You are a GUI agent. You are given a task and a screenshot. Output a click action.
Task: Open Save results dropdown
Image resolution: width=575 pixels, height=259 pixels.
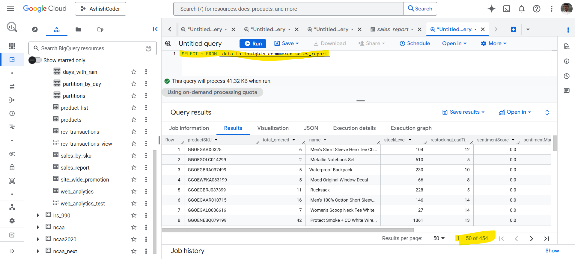click(x=463, y=112)
